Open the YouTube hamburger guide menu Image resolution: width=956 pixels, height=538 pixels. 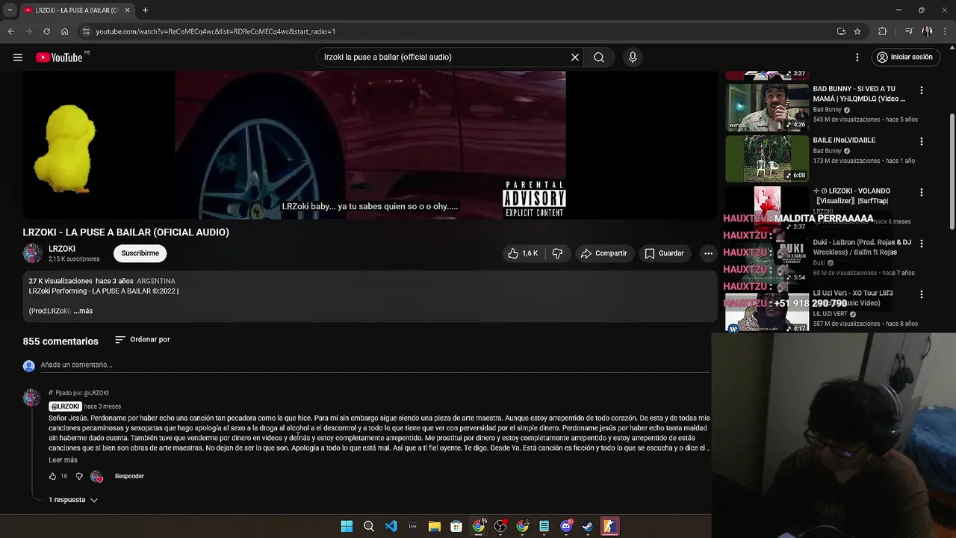[x=18, y=57]
